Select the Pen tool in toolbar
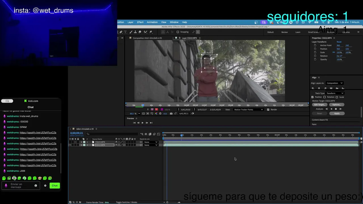The height and width of the screenshot is (204, 363). [x=121, y=32]
